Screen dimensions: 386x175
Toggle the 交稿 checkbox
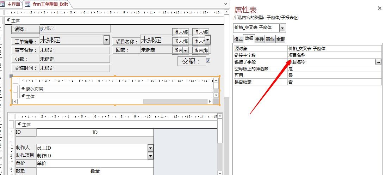point(208,61)
